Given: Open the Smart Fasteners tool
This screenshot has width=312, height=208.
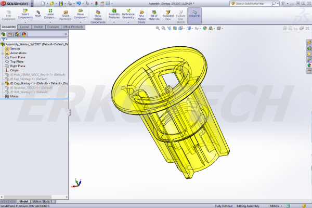Looking at the screenshot, I should click(x=66, y=15).
